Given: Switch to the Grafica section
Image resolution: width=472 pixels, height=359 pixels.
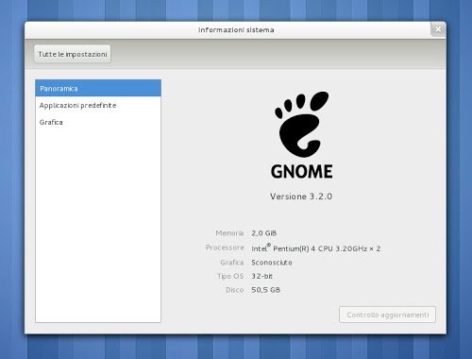Looking at the screenshot, I should pyautogui.click(x=98, y=122).
